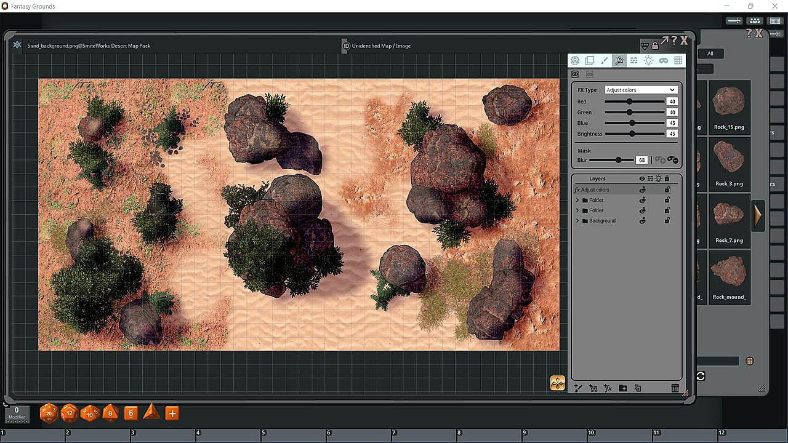Add a new folder layer
Screen dimensions: 788x443
623,388
